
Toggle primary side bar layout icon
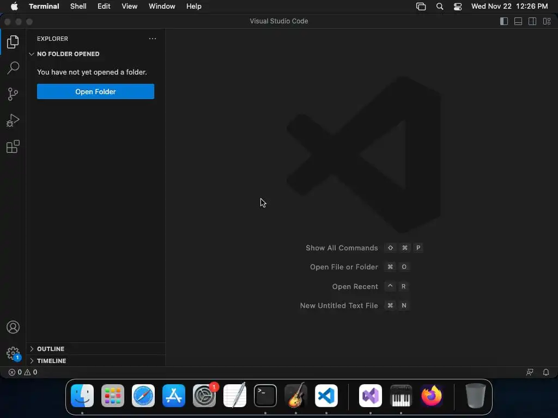click(504, 21)
